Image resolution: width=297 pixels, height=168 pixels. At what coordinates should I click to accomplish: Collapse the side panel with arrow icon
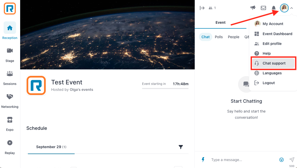click(x=202, y=8)
